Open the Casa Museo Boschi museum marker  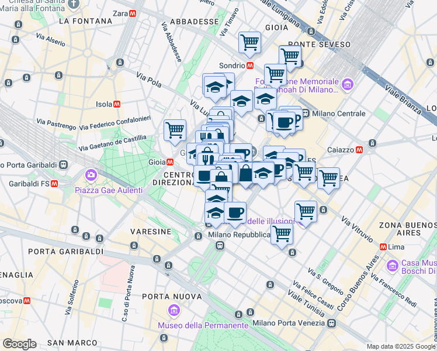click(x=393, y=266)
